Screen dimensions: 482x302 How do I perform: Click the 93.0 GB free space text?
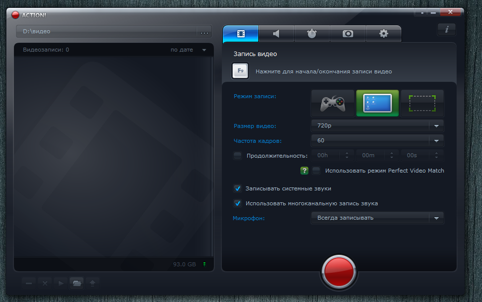pos(185,264)
